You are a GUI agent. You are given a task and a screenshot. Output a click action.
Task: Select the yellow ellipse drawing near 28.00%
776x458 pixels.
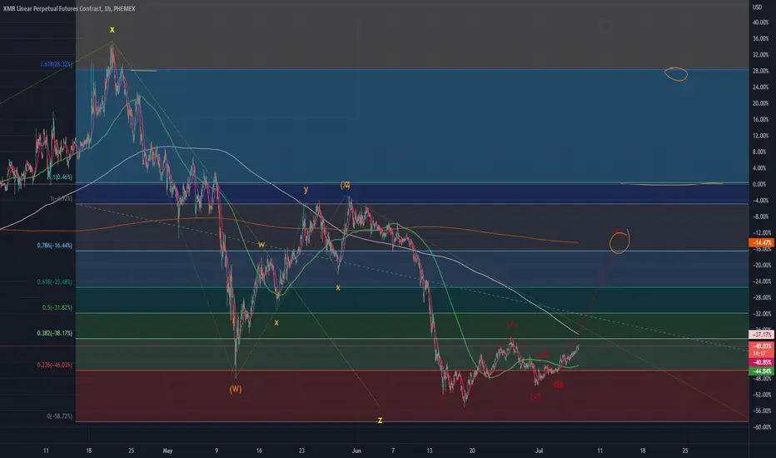click(x=676, y=74)
